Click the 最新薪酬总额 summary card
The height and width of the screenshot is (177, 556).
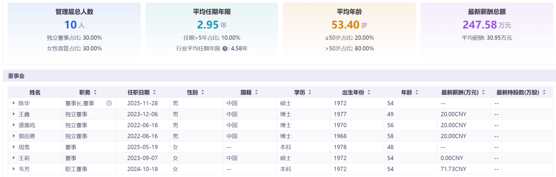point(487,29)
